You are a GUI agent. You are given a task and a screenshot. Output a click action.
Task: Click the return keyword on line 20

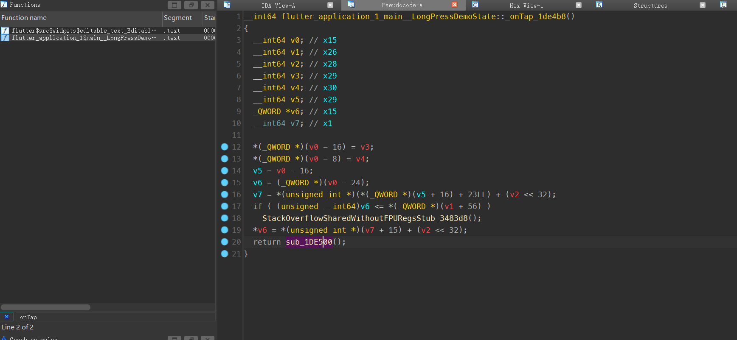click(x=267, y=242)
